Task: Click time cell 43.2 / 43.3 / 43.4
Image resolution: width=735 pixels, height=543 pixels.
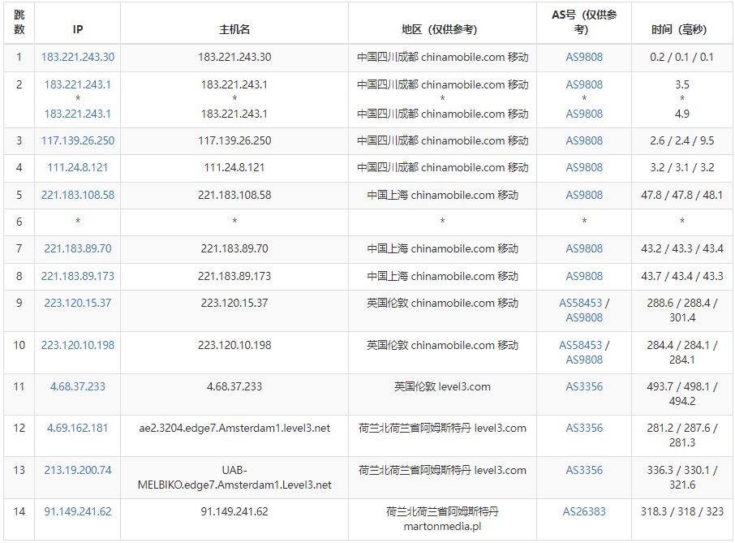Action: 682,248
